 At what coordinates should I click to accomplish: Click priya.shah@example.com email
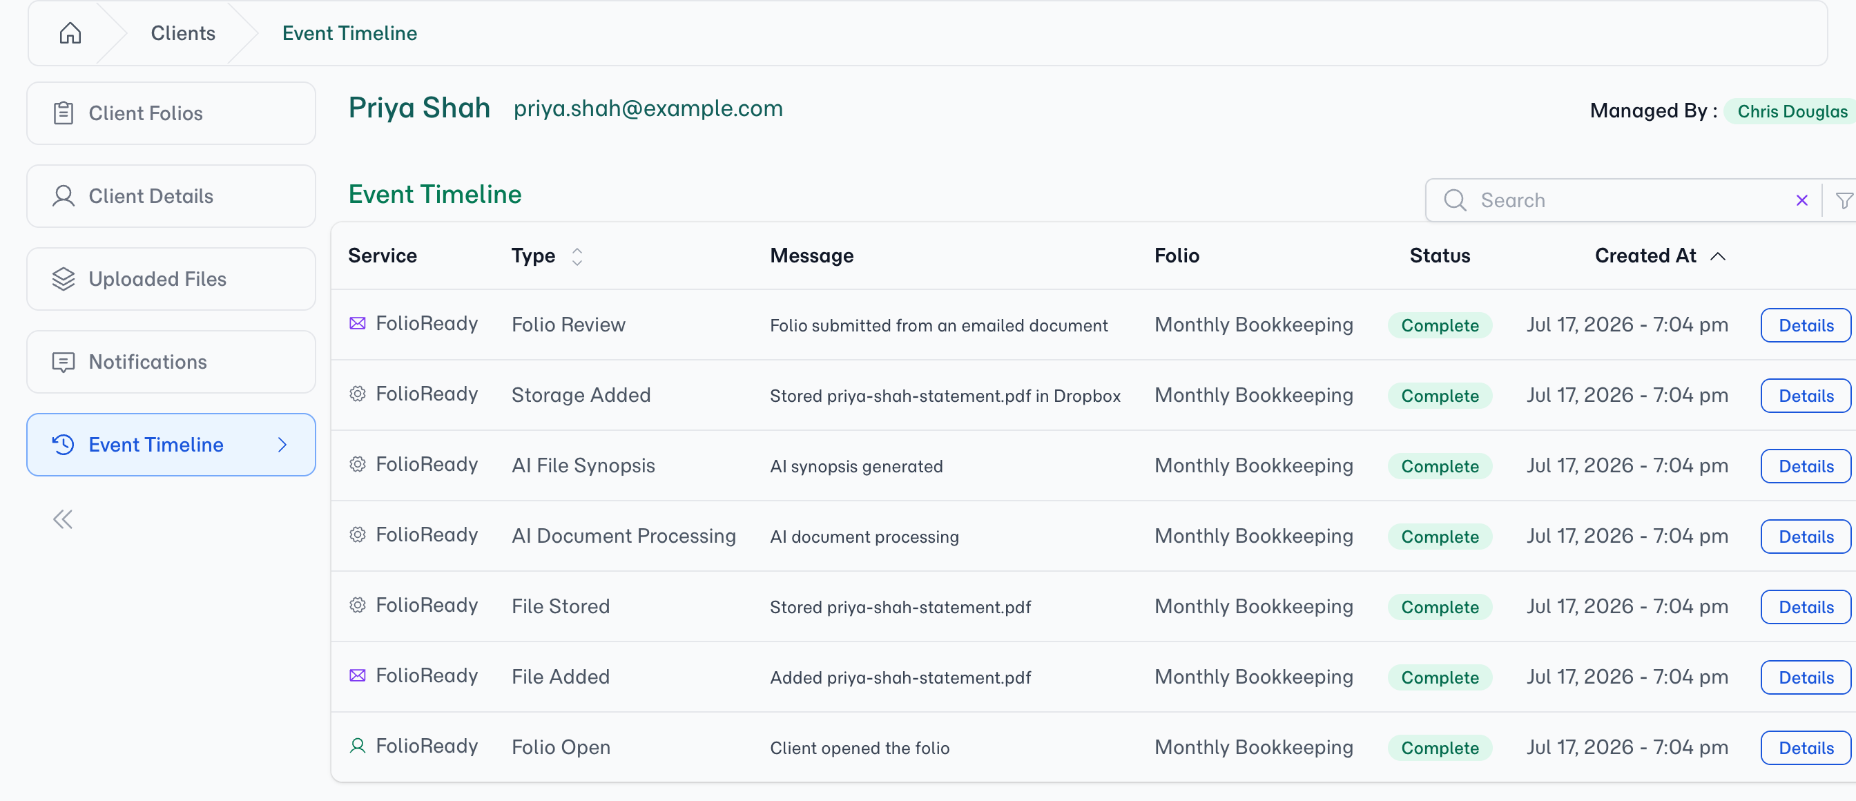648,108
